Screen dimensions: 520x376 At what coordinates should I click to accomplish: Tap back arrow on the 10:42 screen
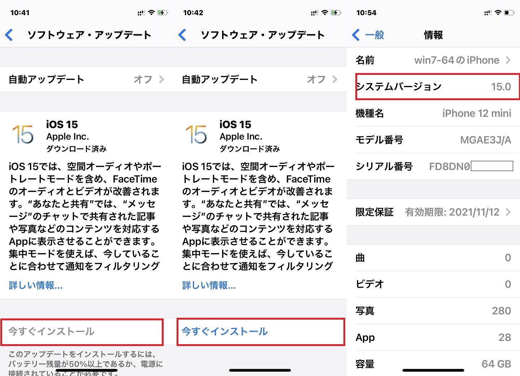tap(182, 35)
